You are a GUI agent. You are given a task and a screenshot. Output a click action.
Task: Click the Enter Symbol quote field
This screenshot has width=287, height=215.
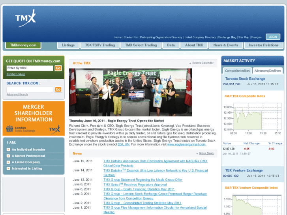(30, 68)
